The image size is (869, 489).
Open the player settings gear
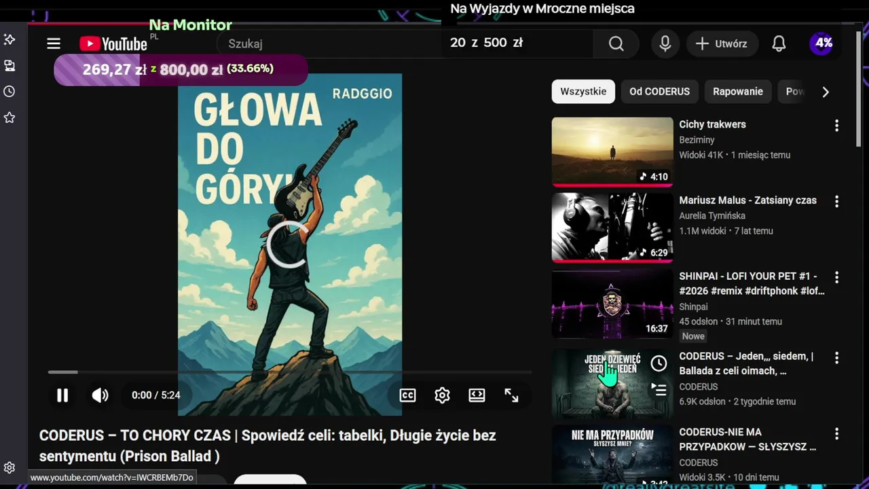coord(442,395)
